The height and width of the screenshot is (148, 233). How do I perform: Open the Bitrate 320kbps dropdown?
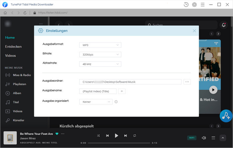click(x=100, y=54)
